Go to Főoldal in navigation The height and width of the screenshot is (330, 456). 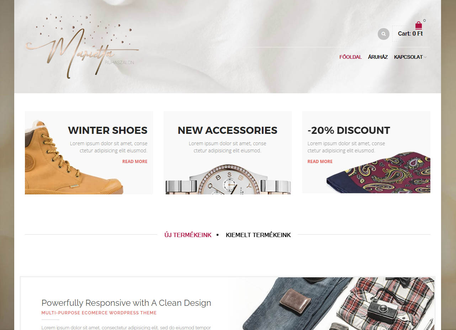pos(350,57)
